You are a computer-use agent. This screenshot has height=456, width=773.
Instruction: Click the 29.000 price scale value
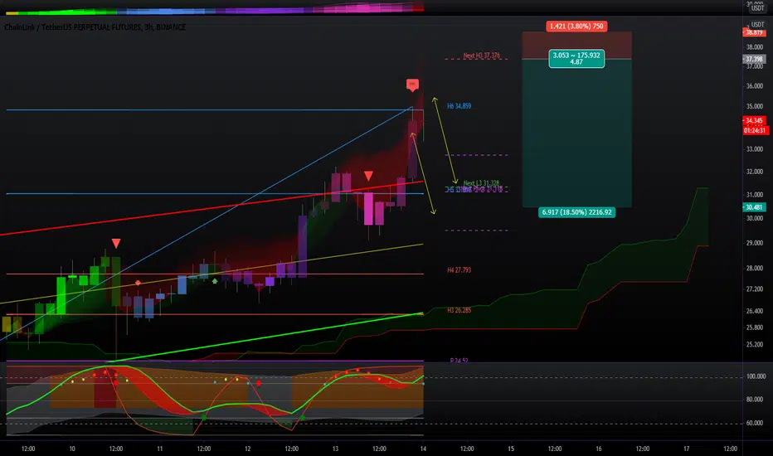(x=755, y=244)
